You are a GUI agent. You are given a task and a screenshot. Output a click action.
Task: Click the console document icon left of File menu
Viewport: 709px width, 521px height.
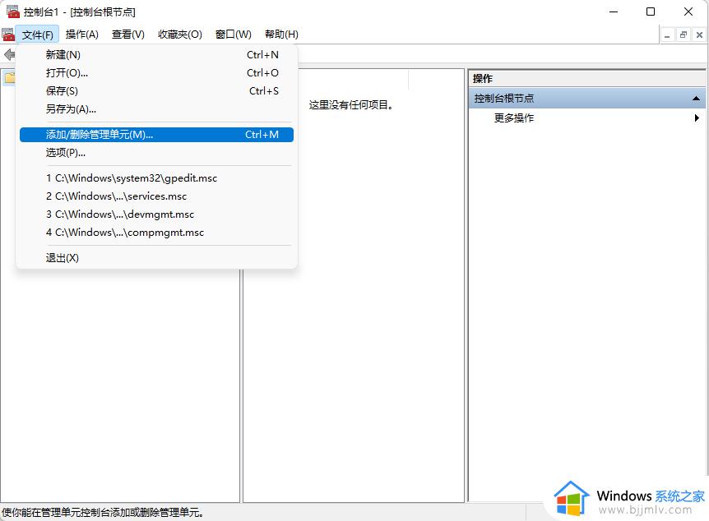pyautogui.click(x=8, y=35)
